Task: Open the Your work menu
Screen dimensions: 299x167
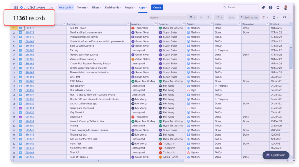Action: tap(66, 8)
